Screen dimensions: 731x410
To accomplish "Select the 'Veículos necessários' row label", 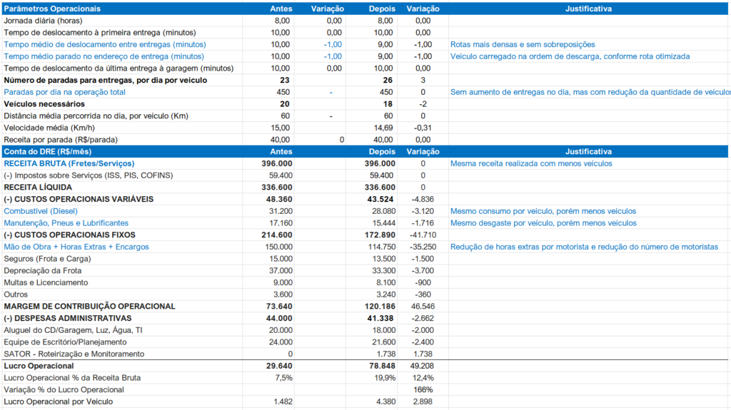I will click(x=42, y=104).
